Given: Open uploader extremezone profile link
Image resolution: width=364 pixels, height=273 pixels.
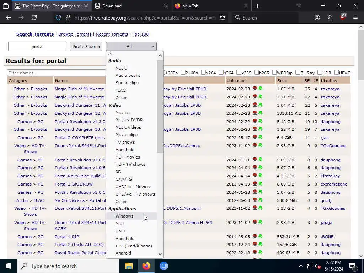Looking at the screenshot, I should tap(334, 184).
